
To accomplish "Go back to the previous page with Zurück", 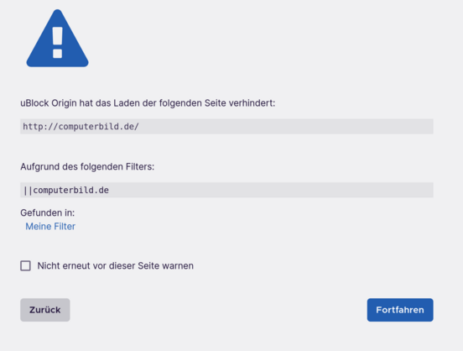I will (x=45, y=310).
